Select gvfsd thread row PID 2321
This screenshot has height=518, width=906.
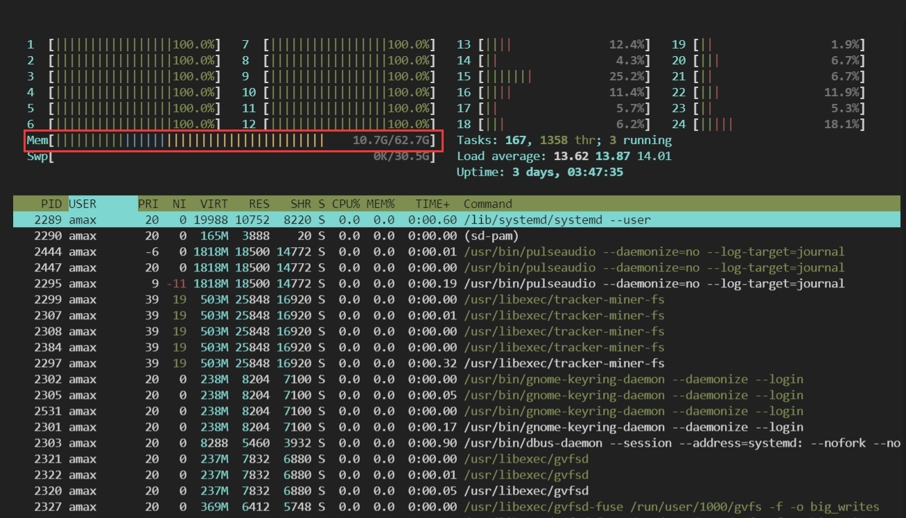click(x=457, y=458)
